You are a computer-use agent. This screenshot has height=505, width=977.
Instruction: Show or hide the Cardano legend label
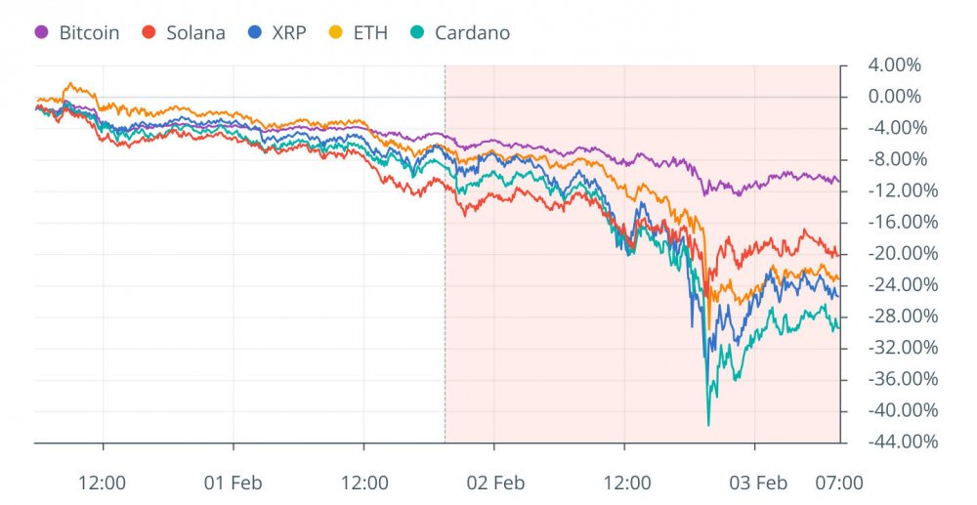click(x=473, y=33)
